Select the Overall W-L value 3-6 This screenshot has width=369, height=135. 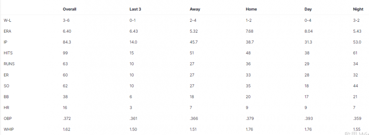point(66,20)
